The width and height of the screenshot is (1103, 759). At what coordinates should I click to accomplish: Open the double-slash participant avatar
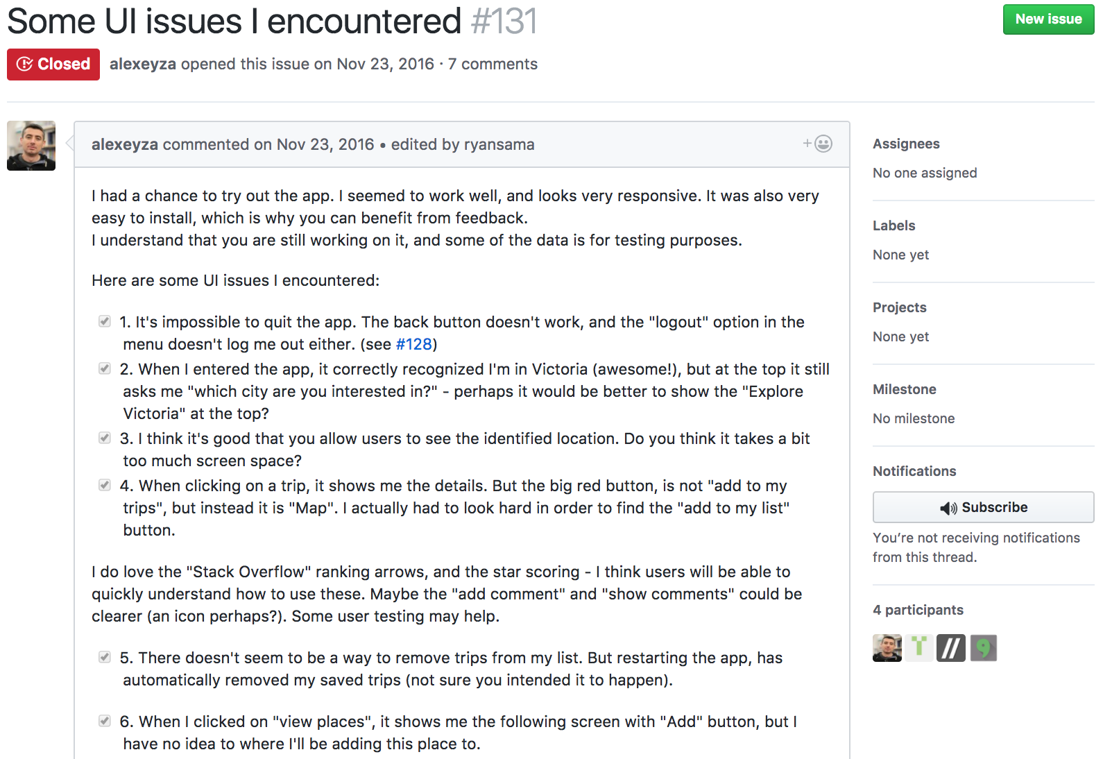click(x=950, y=648)
